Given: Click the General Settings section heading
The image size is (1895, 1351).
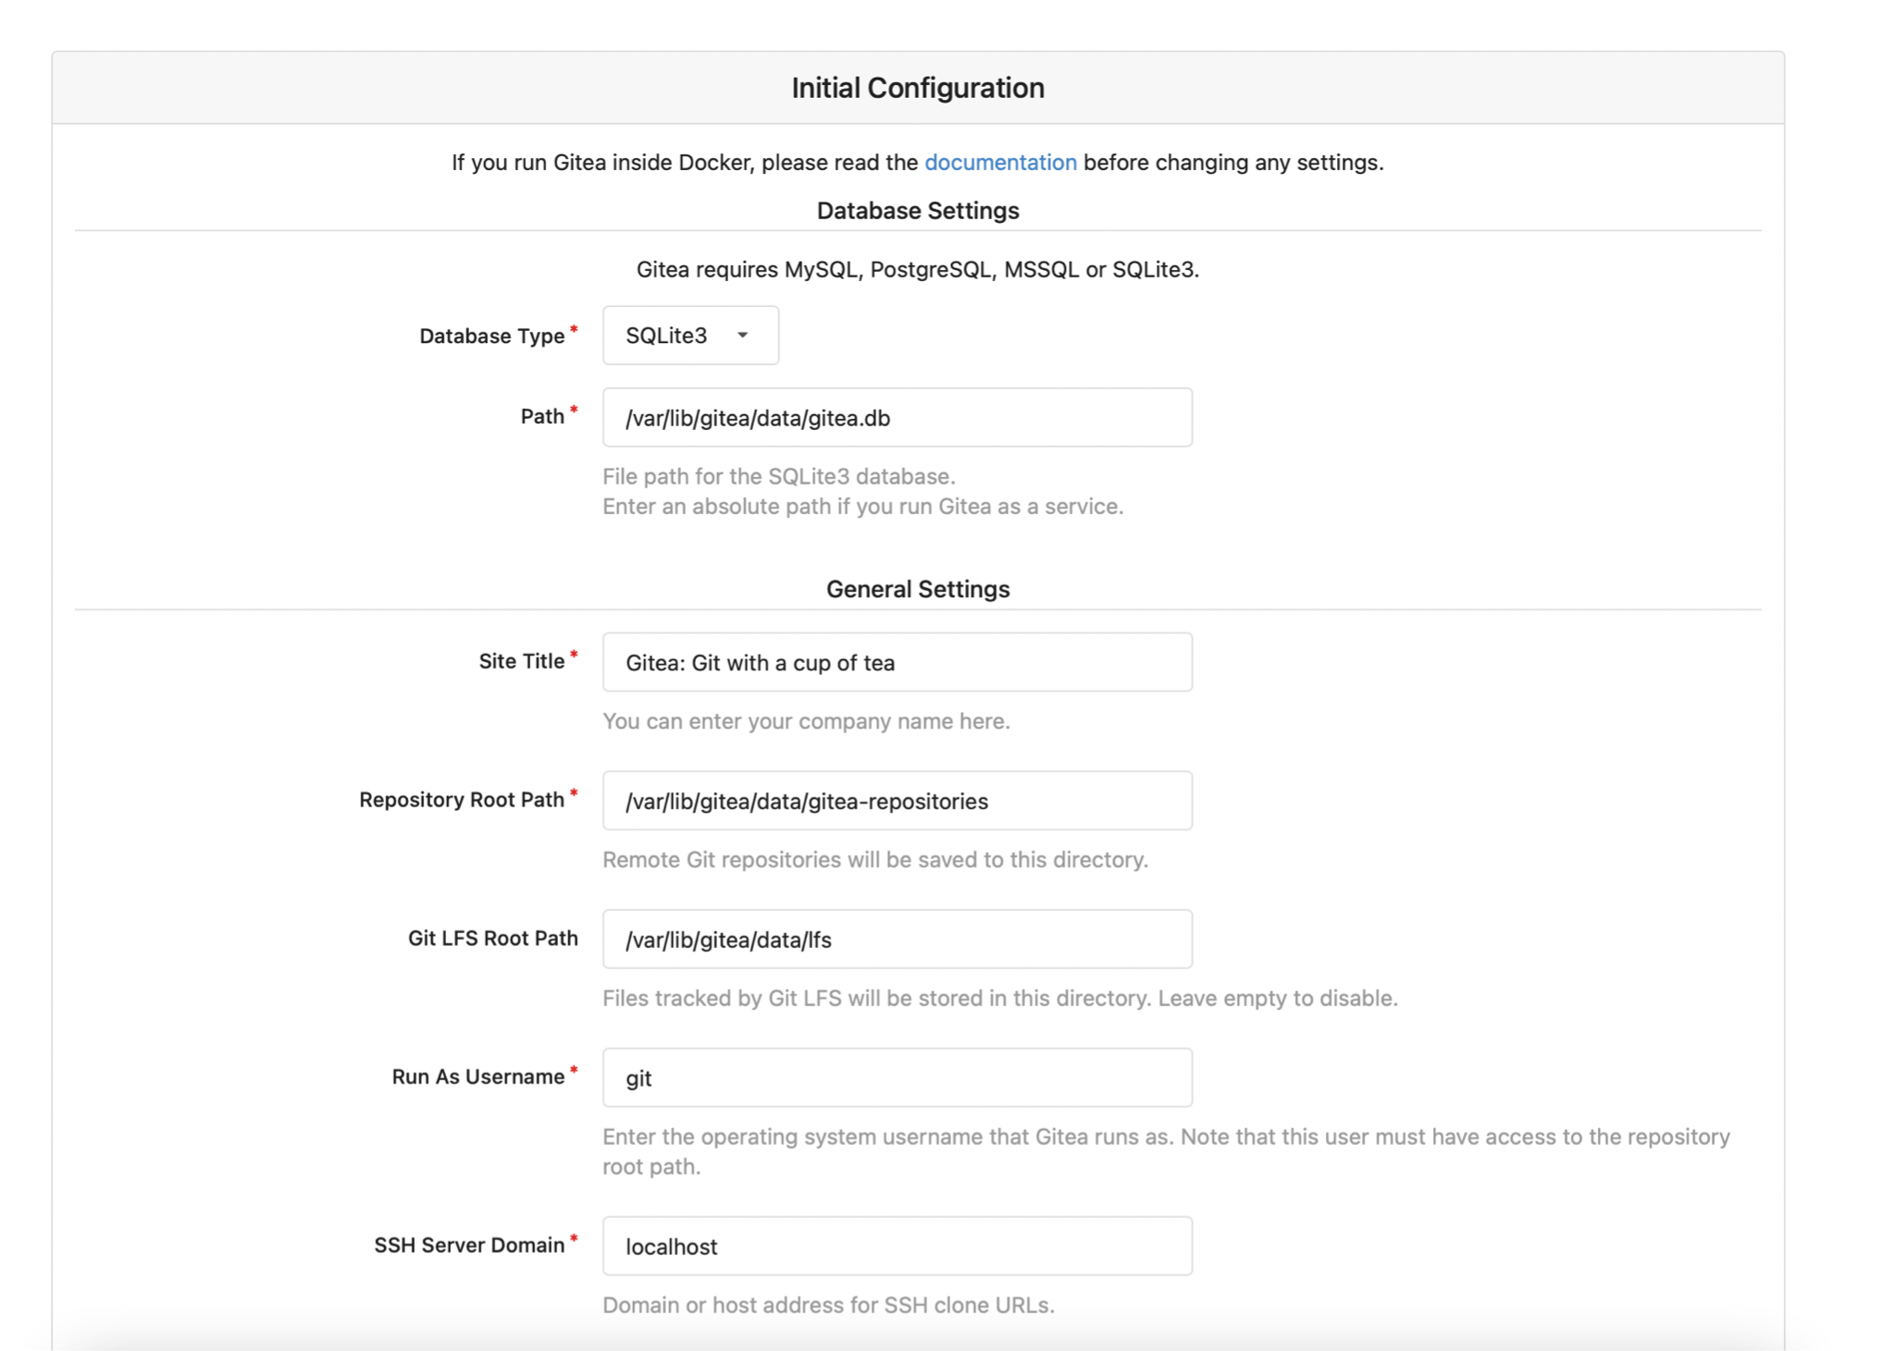Looking at the screenshot, I should (918, 589).
